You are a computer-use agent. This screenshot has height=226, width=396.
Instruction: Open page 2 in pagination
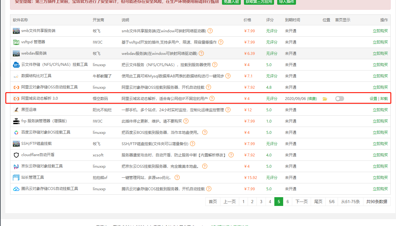pyautogui.click(x=252, y=202)
